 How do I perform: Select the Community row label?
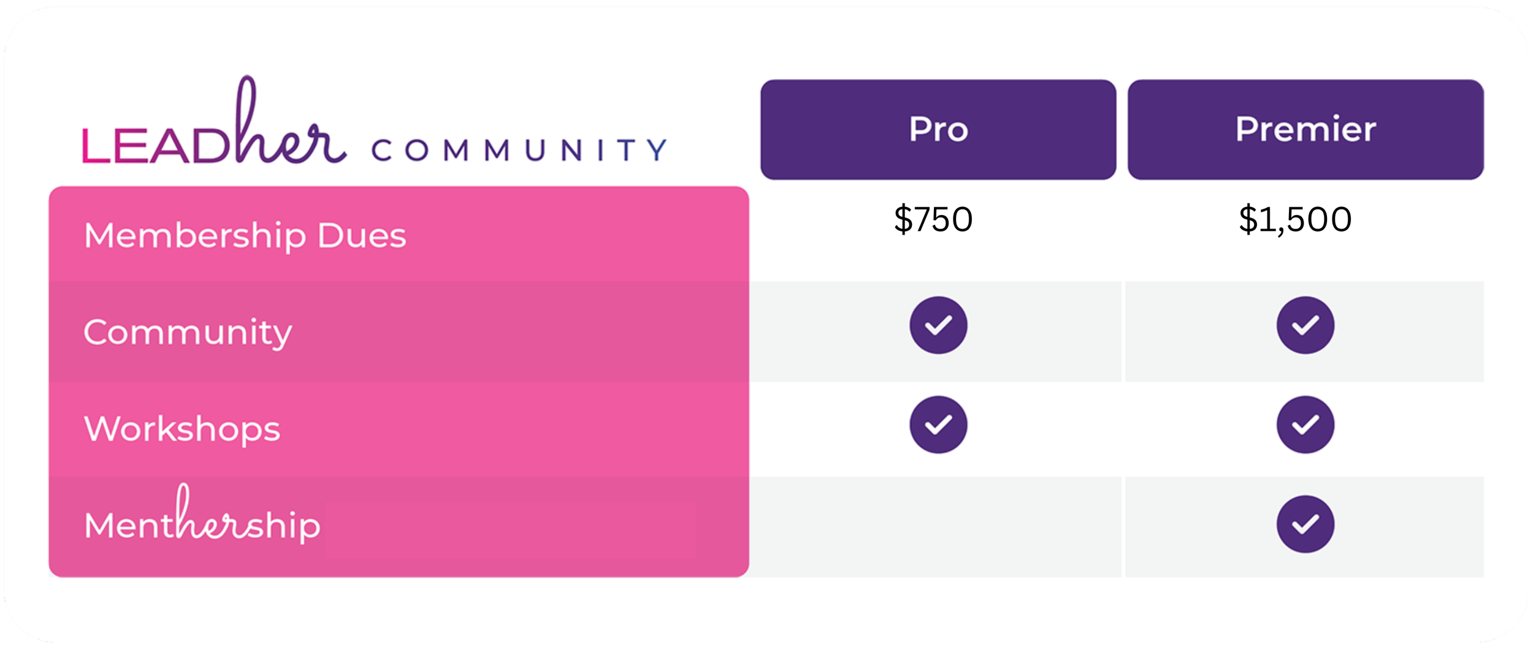point(188,333)
